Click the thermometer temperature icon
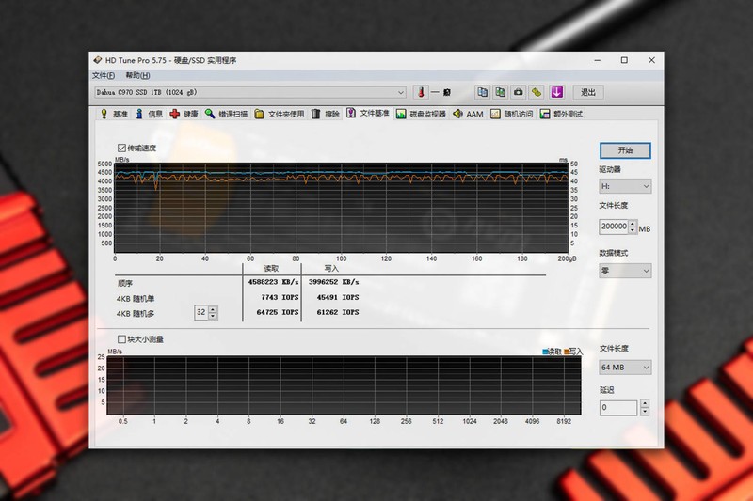The width and height of the screenshot is (753, 501). [421, 92]
